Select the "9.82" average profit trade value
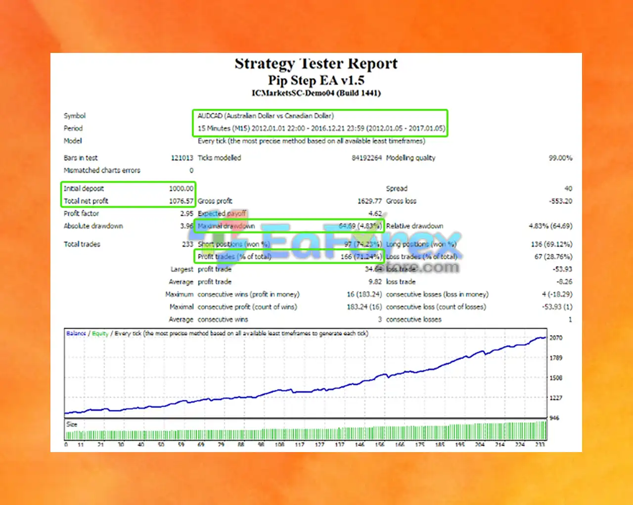Viewport: 633px width, 505px height. 375,282
